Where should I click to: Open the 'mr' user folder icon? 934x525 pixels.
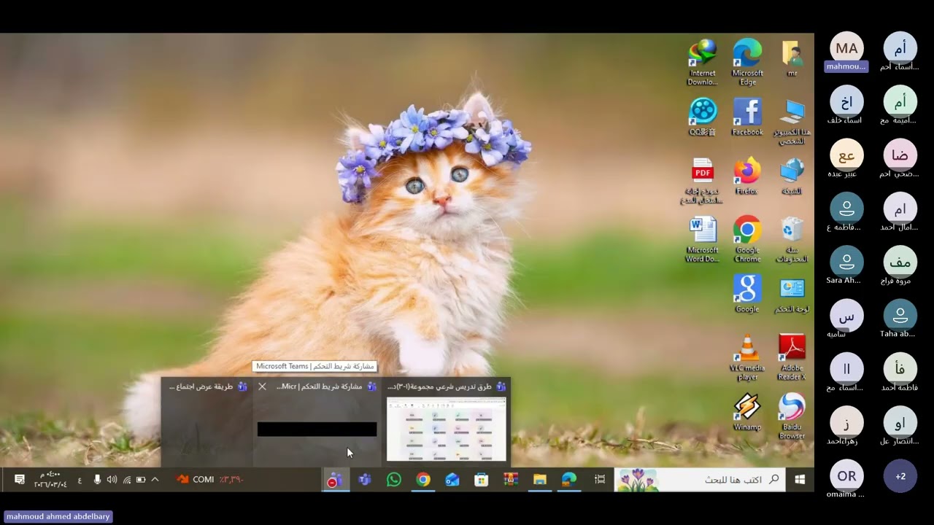(x=792, y=58)
